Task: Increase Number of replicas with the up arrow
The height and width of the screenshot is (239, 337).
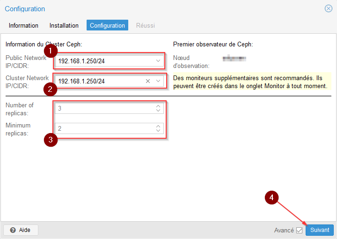Action: 158,106
